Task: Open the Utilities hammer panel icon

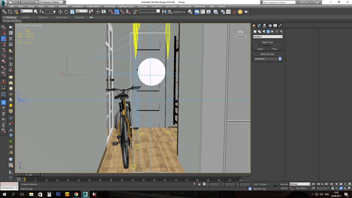Action: click(280, 26)
